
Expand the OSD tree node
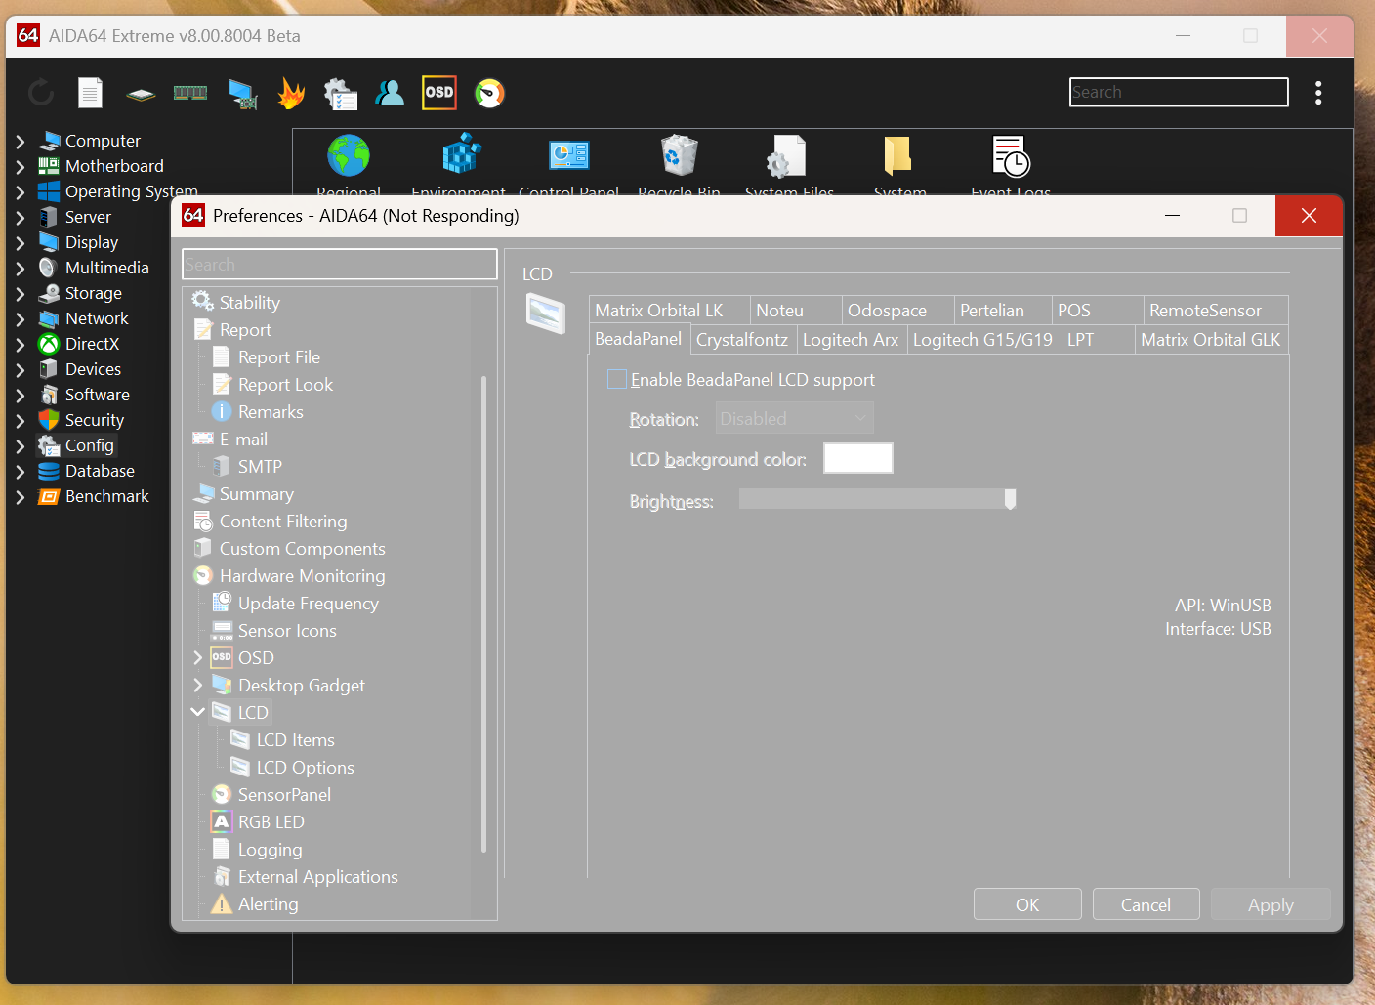coord(198,658)
